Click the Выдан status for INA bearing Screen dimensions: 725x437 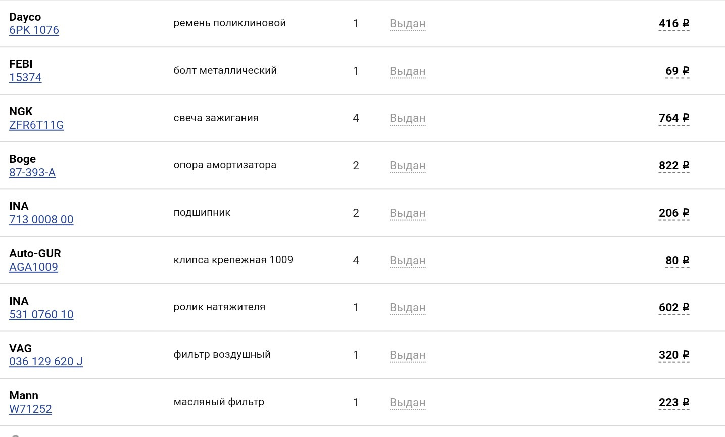407,213
